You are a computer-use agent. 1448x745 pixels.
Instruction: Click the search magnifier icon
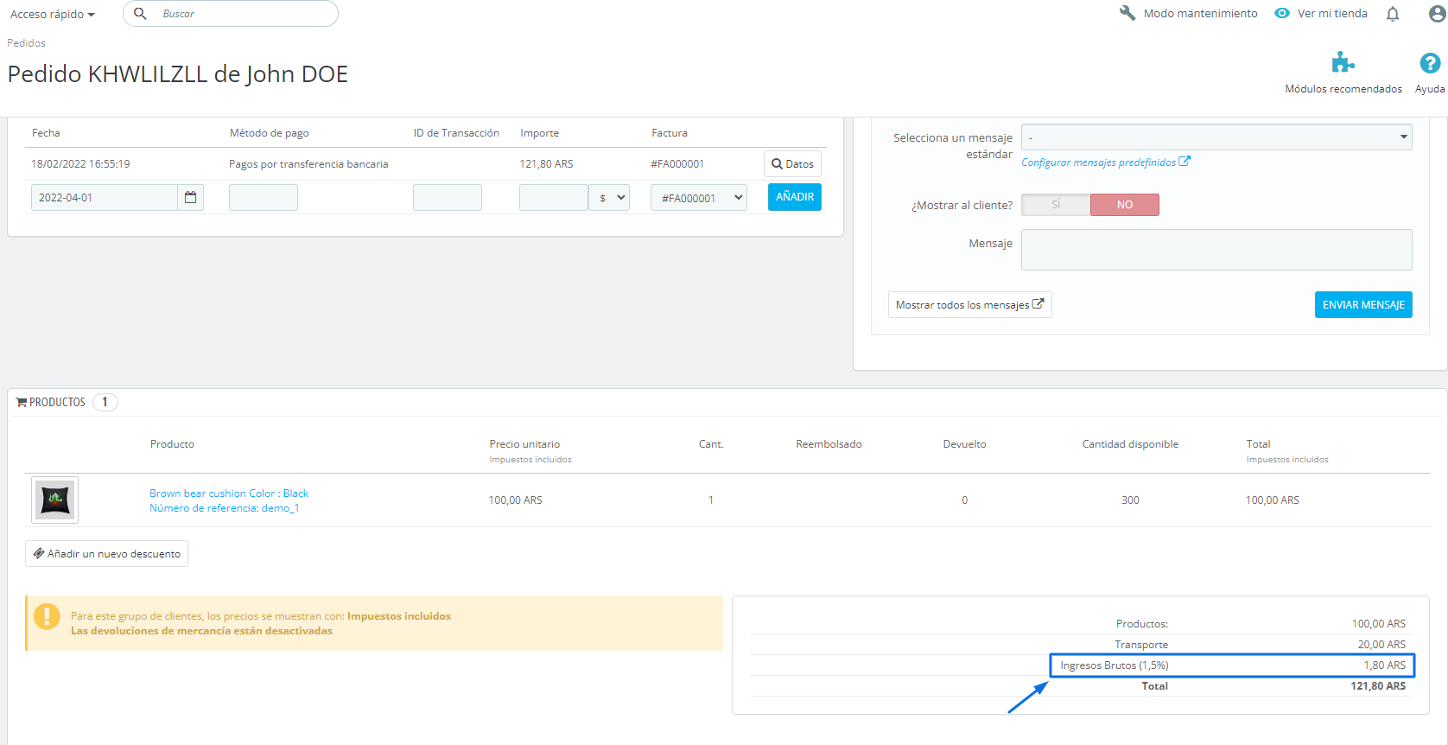pyautogui.click(x=141, y=14)
